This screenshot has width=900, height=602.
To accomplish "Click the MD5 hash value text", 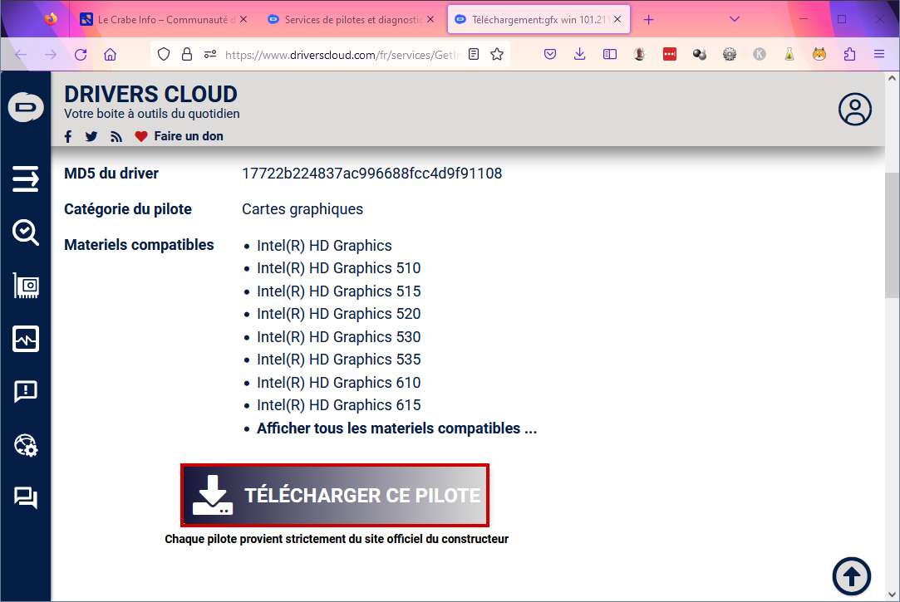I will (372, 174).
